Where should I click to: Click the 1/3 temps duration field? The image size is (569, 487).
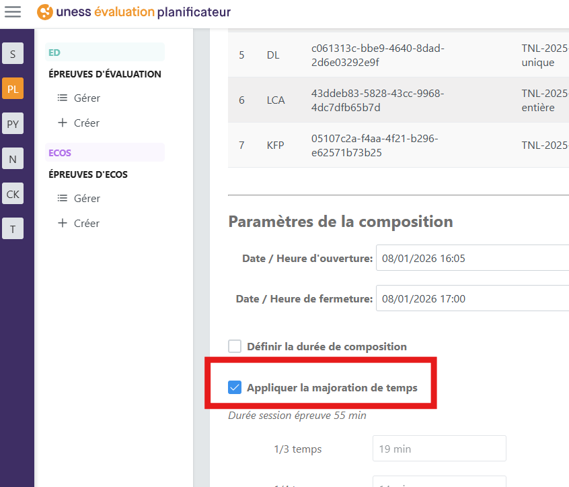tap(439, 449)
